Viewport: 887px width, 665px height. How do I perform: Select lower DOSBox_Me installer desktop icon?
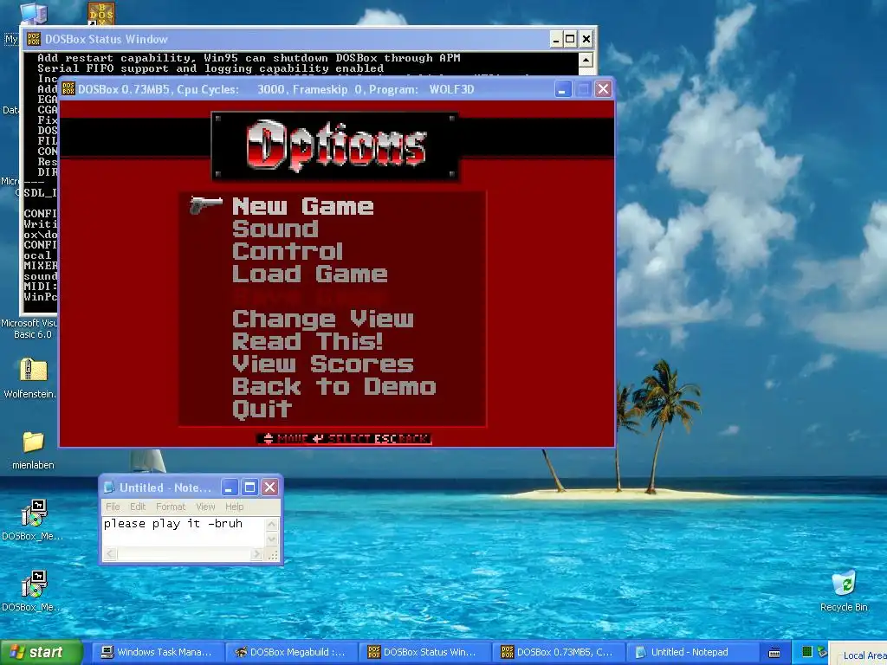coord(34,584)
